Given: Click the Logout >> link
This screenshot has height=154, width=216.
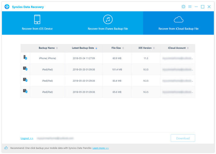Looking at the screenshot, I should [27, 138].
